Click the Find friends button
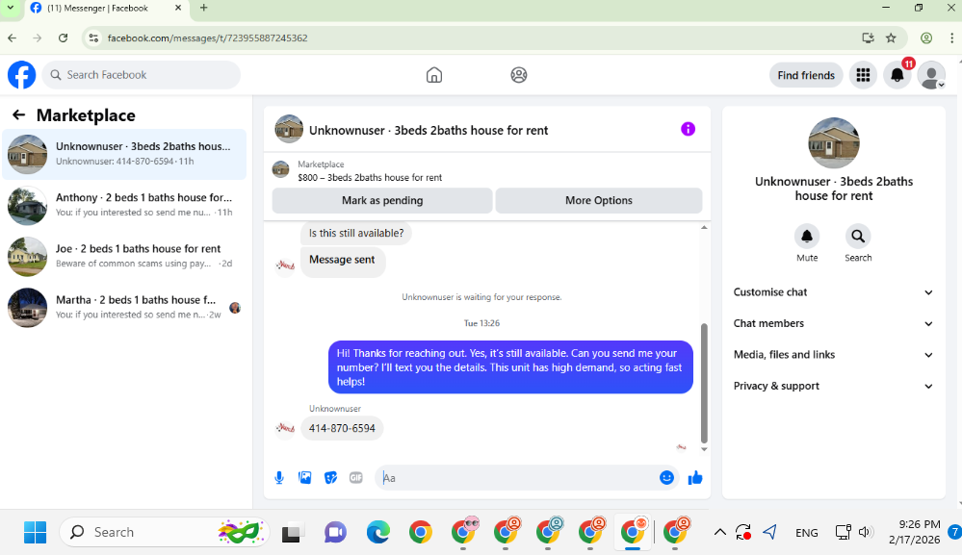This screenshot has width=962, height=555. 806,75
